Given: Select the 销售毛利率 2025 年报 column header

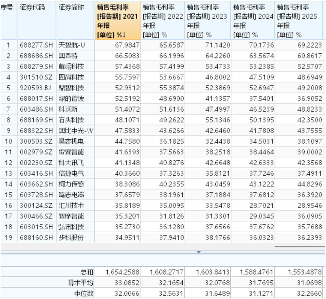Looking at the screenshot, I should point(299,21).
